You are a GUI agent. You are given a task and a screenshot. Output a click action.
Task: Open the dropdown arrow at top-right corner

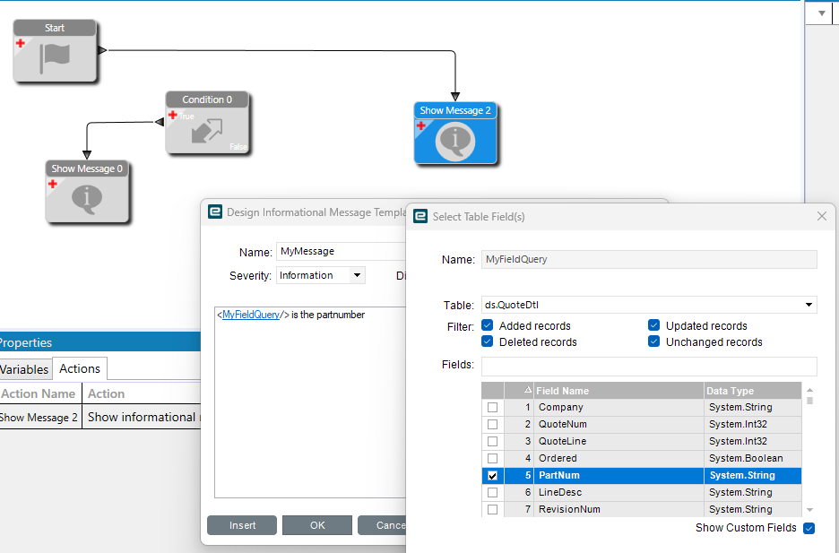click(x=822, y=13)
